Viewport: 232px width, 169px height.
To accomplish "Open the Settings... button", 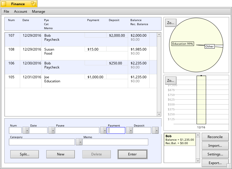I will (215, 154).
